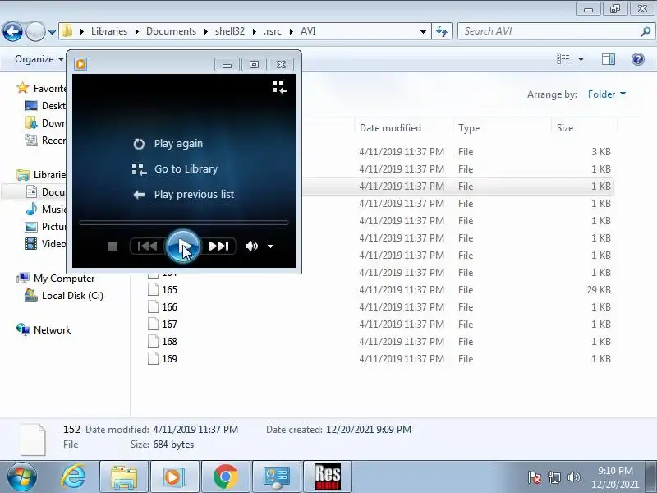Focus the Search AVI field

[549, 31]
